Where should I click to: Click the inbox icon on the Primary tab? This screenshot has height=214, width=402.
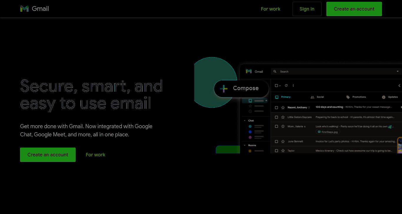[x=277, y=97]
